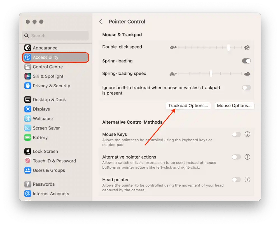Show info for Head pointer setting
280x226 pixels.
[247, 180]
